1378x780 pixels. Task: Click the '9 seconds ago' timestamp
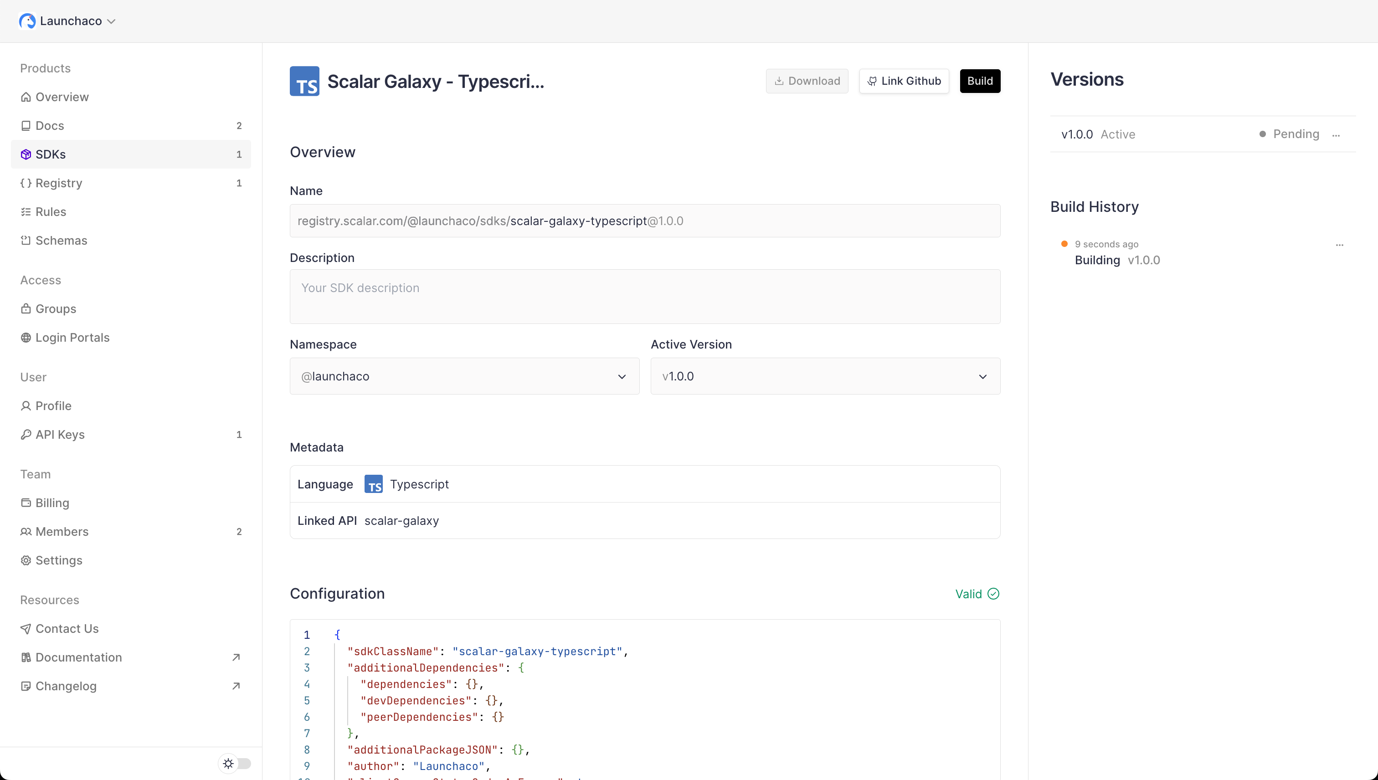[1106, 244]
